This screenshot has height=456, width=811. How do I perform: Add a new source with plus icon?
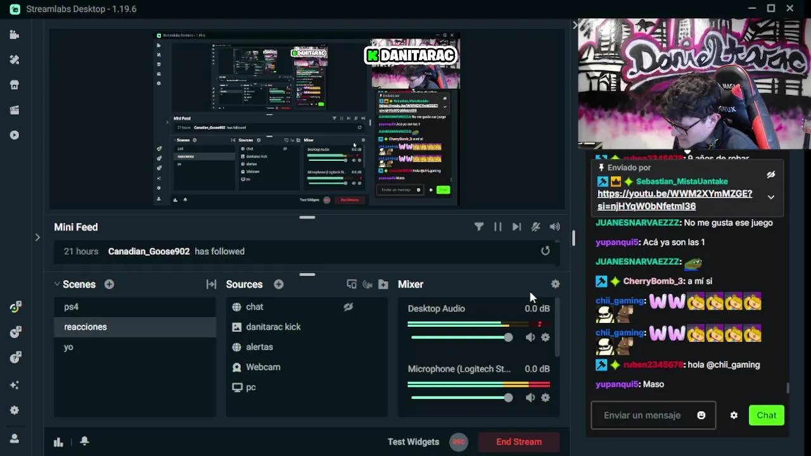click(278, 284)
